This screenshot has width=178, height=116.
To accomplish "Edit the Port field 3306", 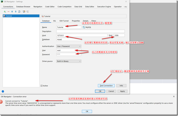I will pyautogui.click(x=119, y=35).
